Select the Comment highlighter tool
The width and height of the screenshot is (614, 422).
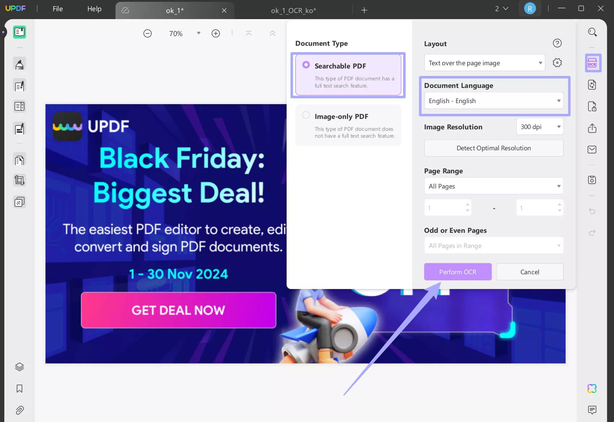(19, 64)
